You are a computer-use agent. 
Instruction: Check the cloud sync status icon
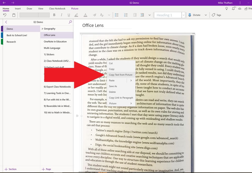click(x=240, y=9)
